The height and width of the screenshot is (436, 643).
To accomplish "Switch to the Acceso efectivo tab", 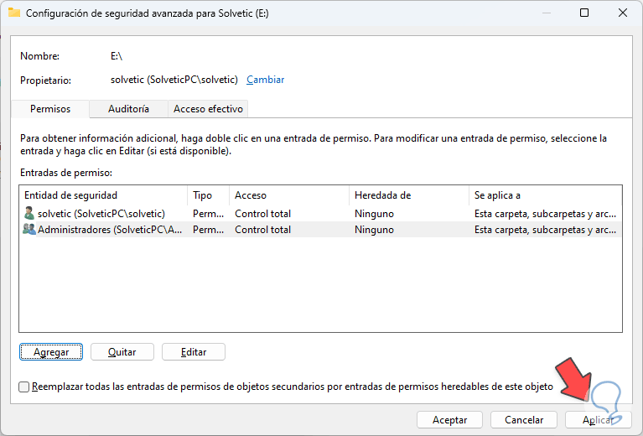I will pos(208,109).
